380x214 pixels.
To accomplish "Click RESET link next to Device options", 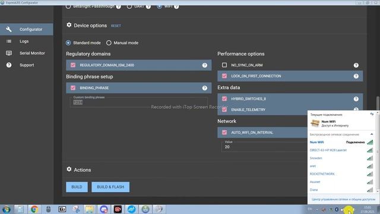I will 116,26.
